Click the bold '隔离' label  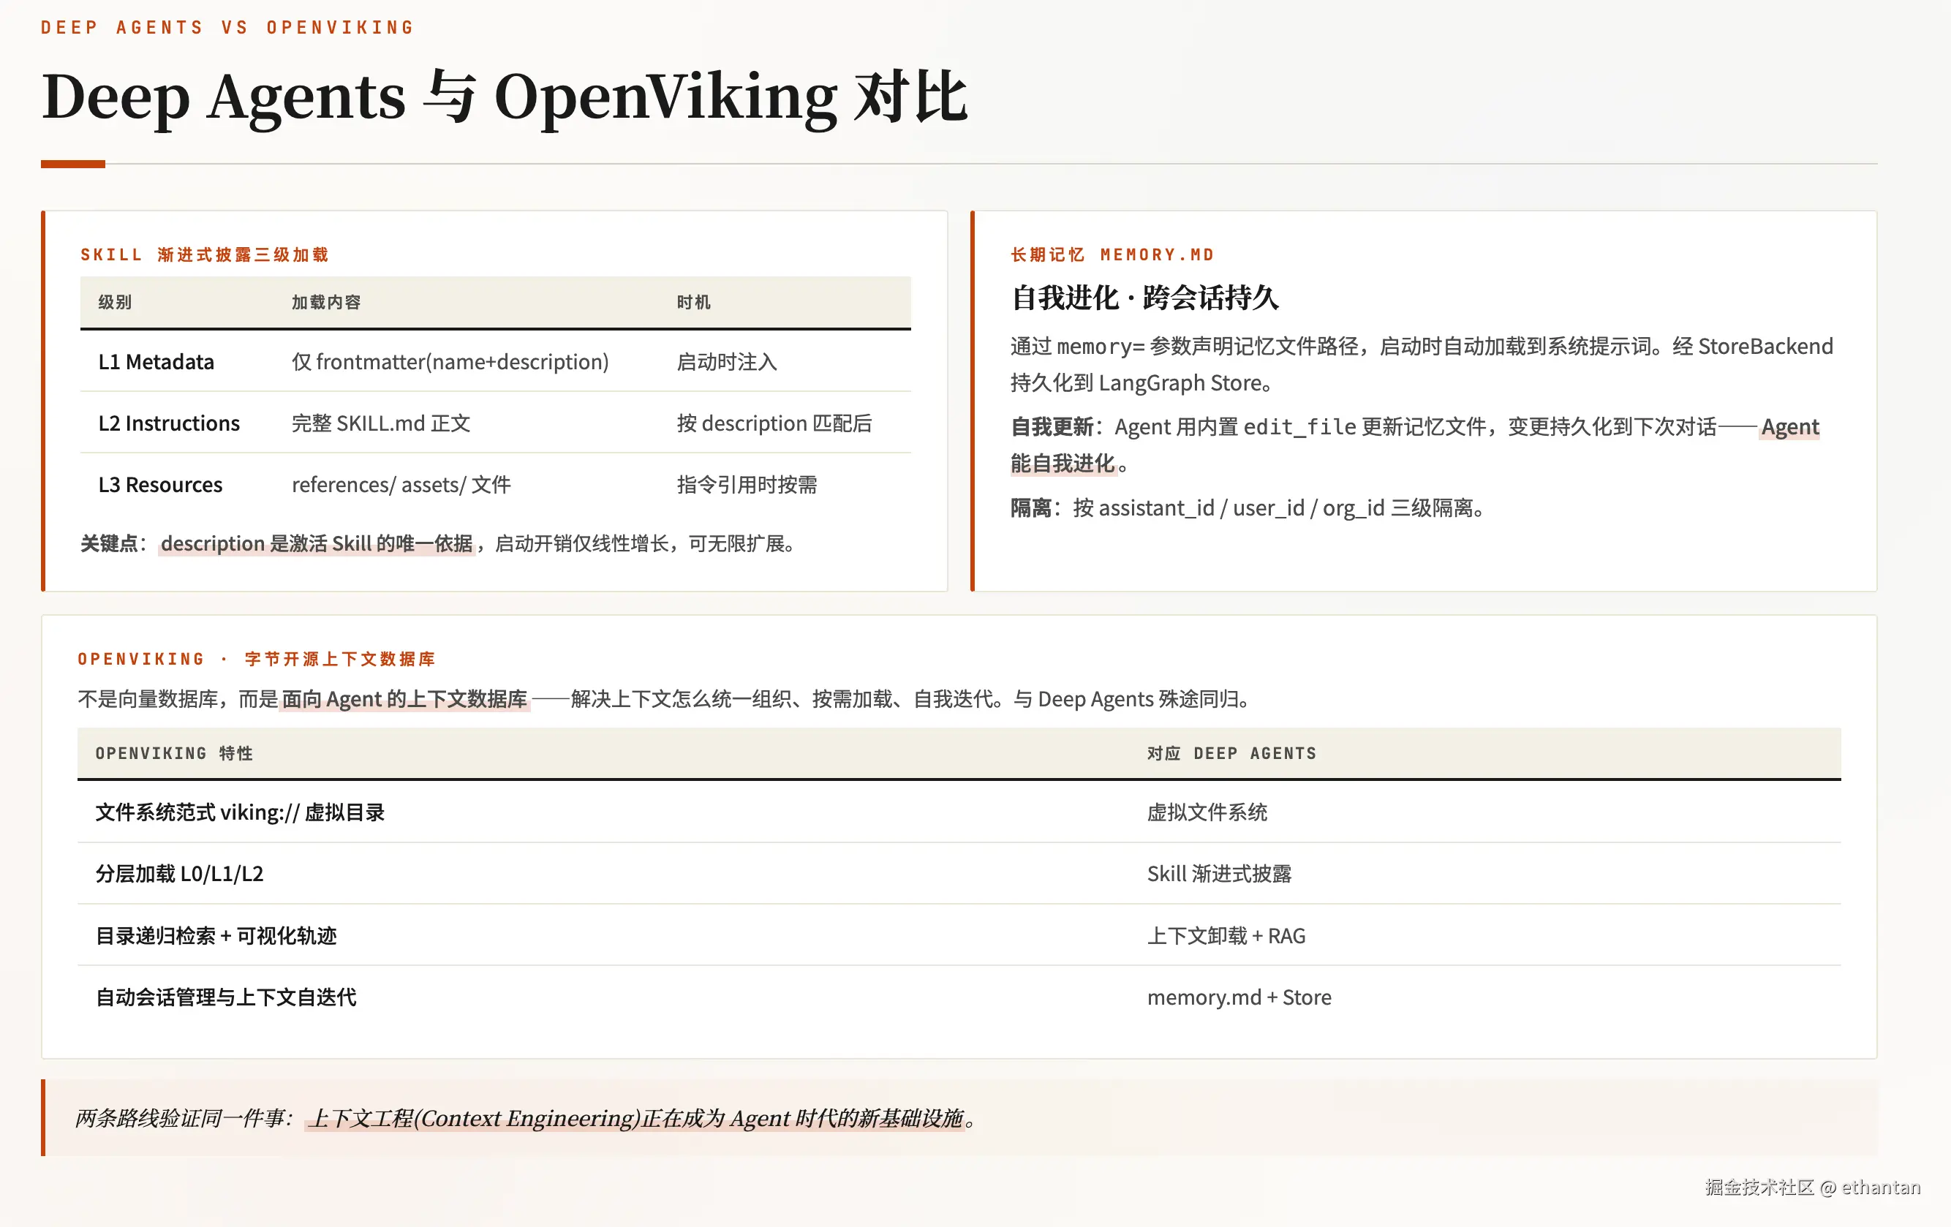(1030, 508)
